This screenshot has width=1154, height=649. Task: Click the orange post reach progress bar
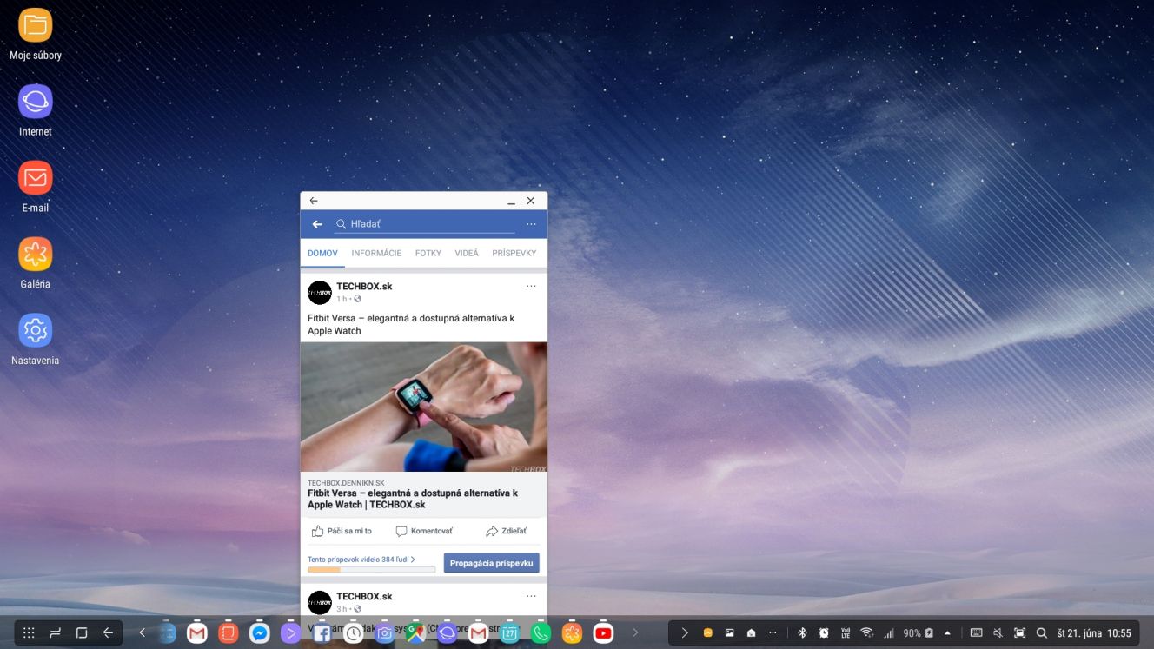click(x=371, y=570)
